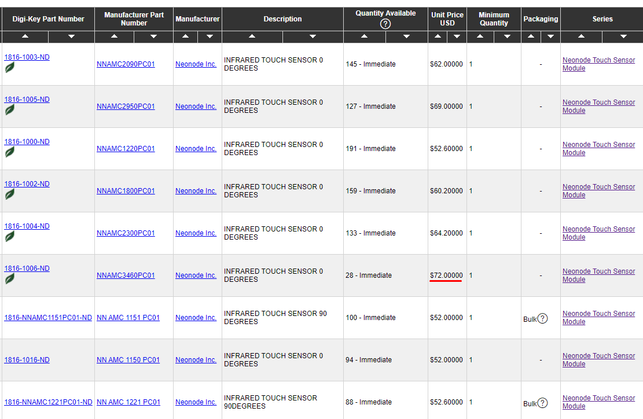
Task: Open Neonode Touch Sensor Module series for 1816-1006-ND
Action: [598, 275]
